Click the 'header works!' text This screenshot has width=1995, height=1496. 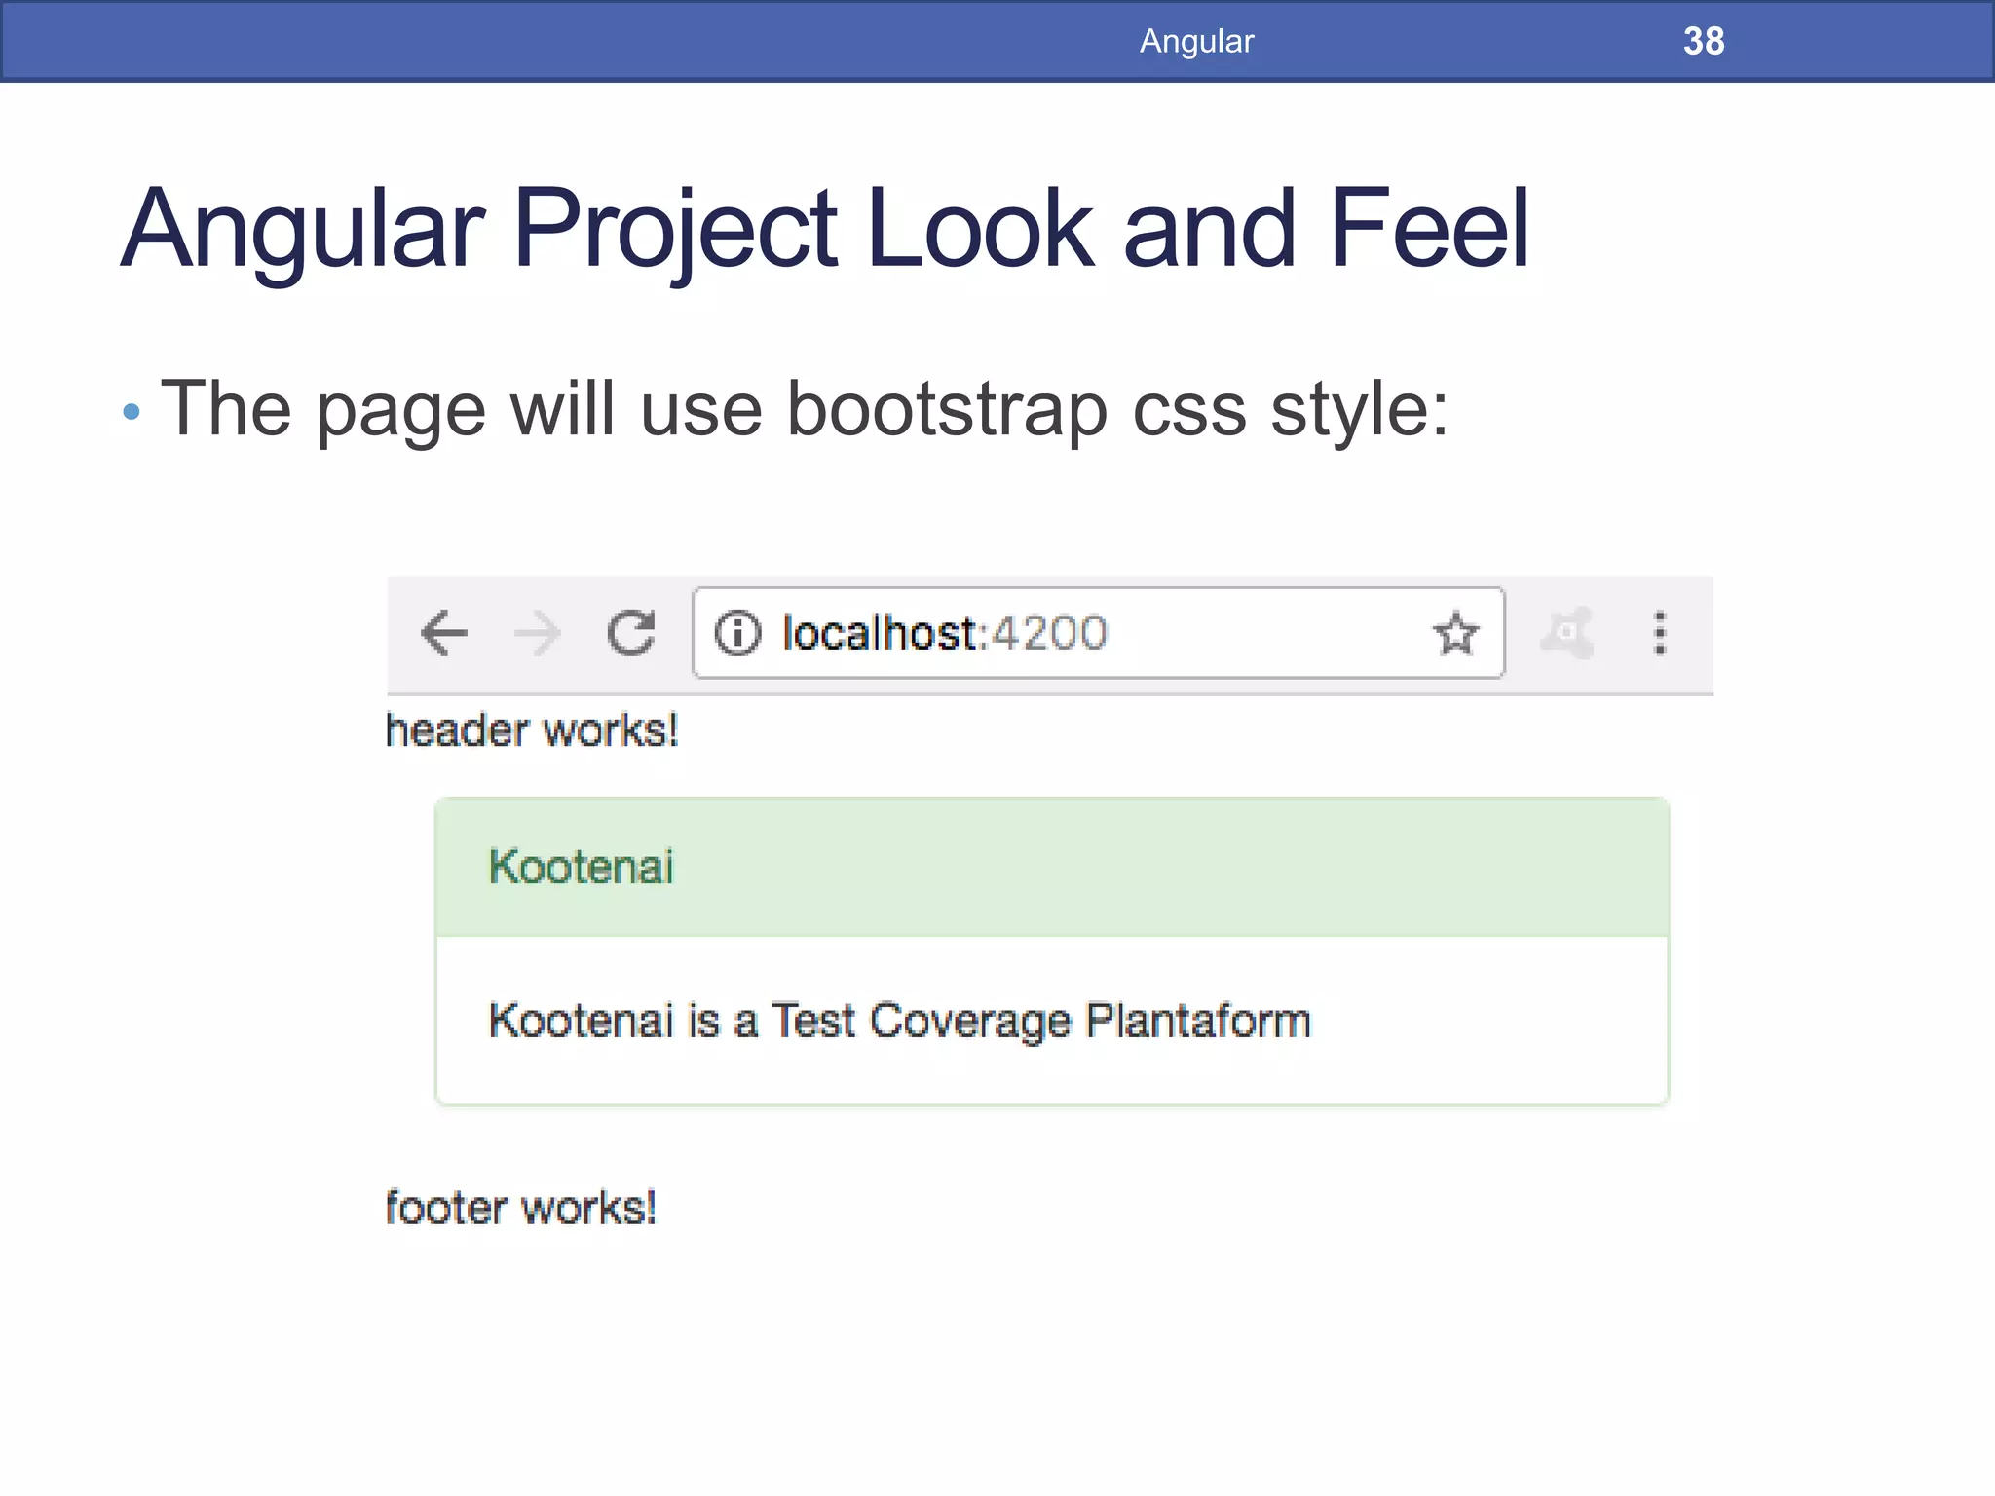point(532,730)
